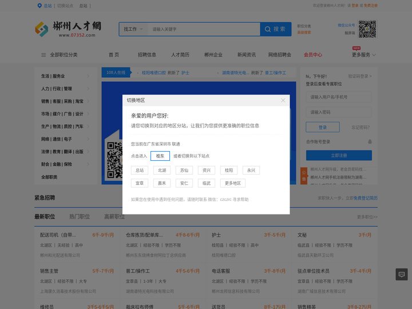Choose the 桂阳 region
This screenshot has height=309, width=412.
tap(229, 171)
